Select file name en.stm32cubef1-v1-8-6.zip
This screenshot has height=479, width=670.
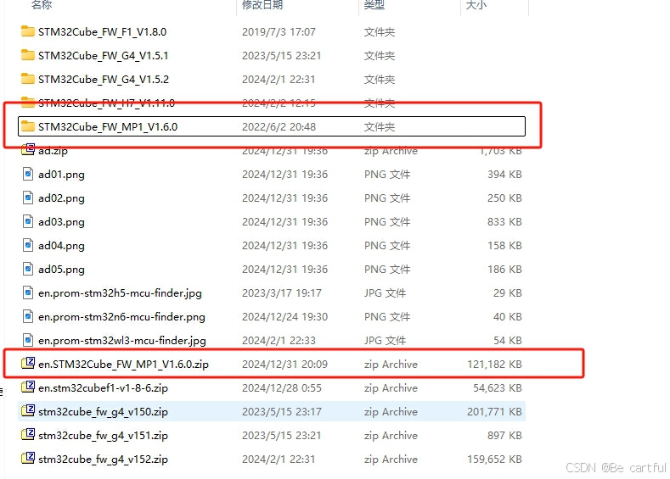click(x=103, y=388)
